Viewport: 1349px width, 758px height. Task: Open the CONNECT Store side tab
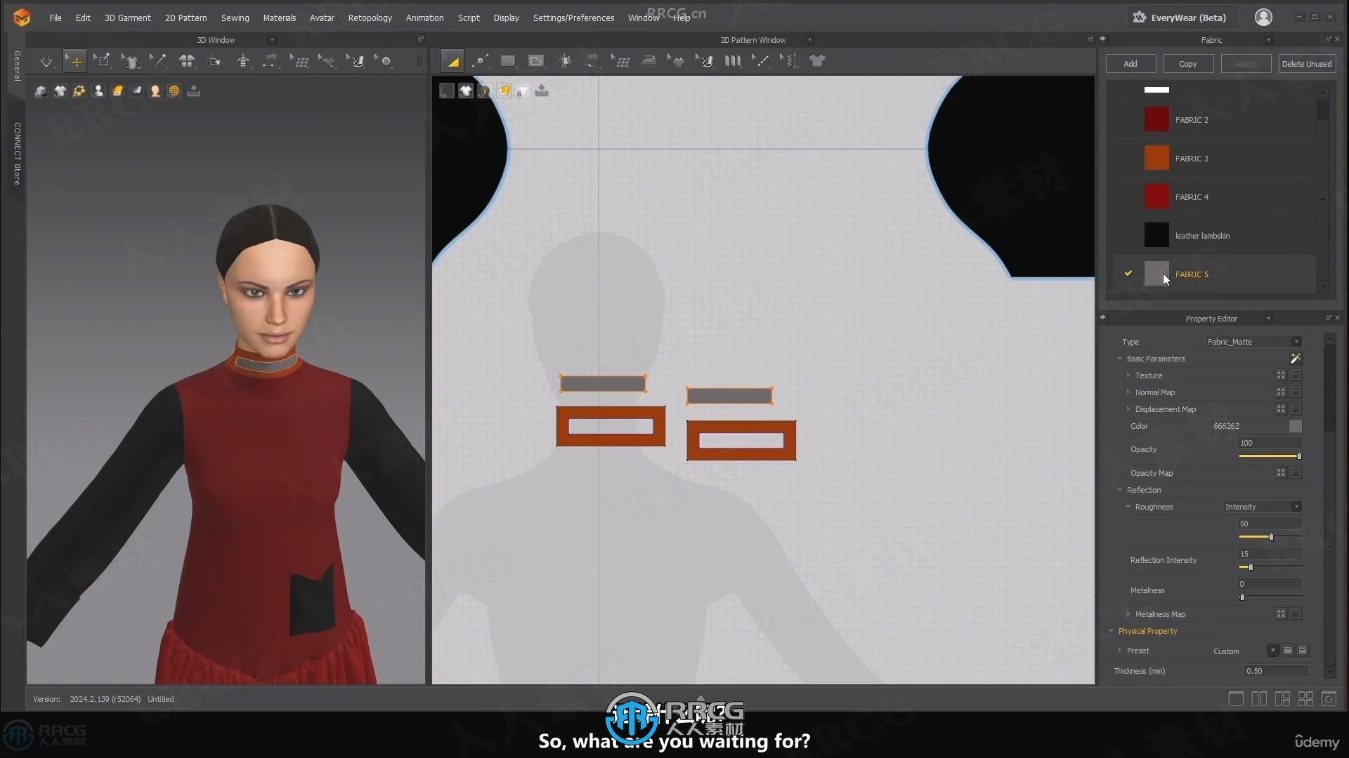[17, 154]
